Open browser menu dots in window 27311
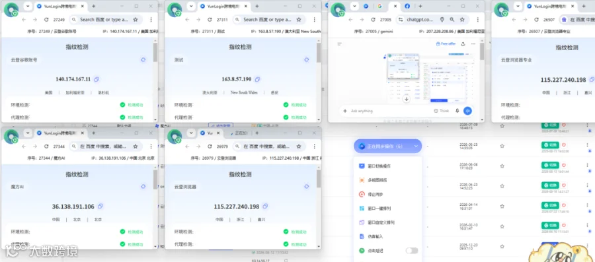This screenshot has height=262, width=595. pos(315,20)
